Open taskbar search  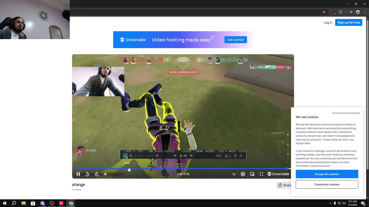click(14, 203)
